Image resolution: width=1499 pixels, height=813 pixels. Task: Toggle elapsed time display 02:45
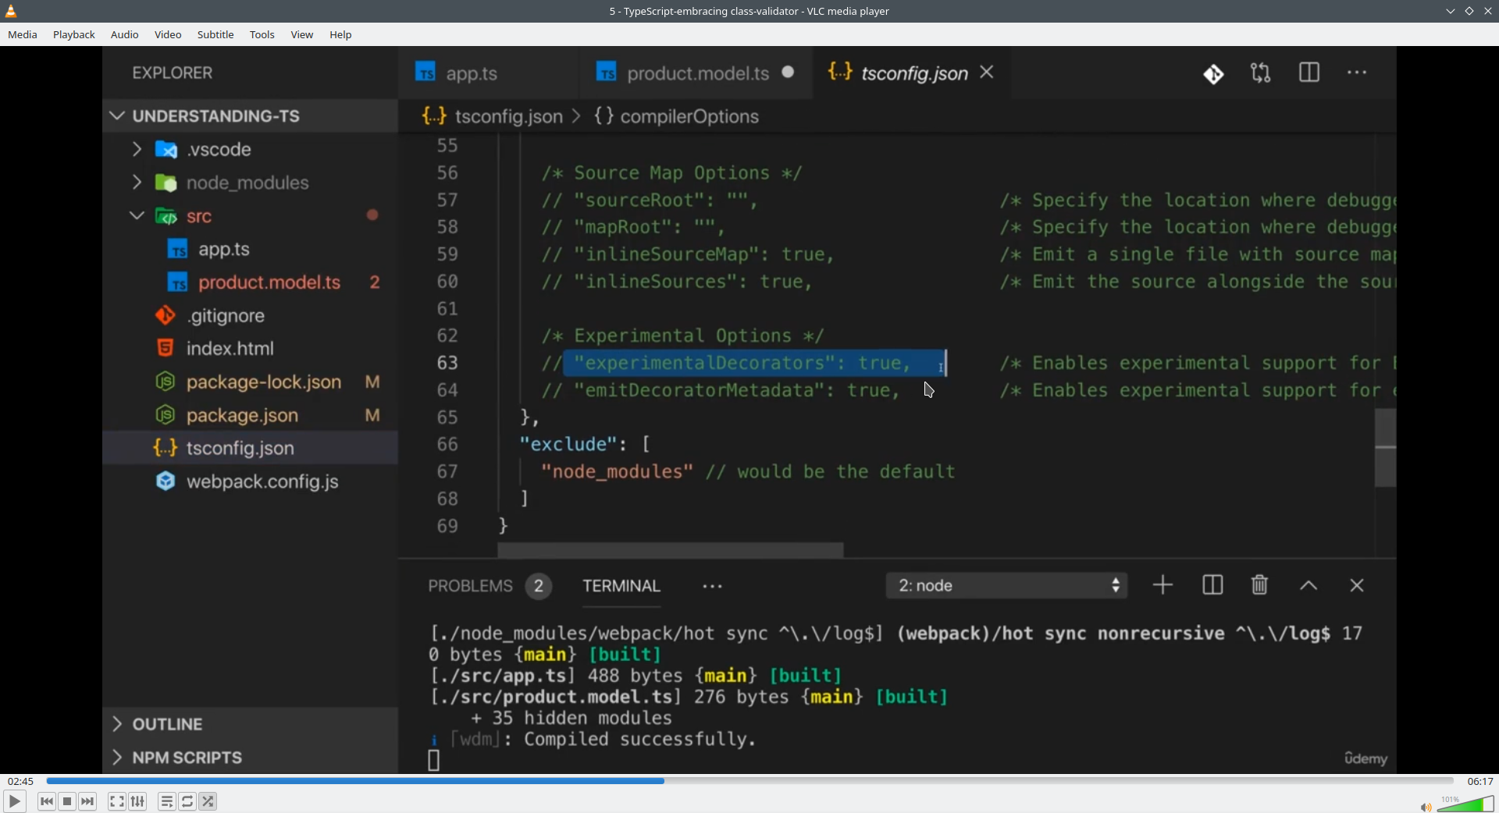[x=20, y=781]
